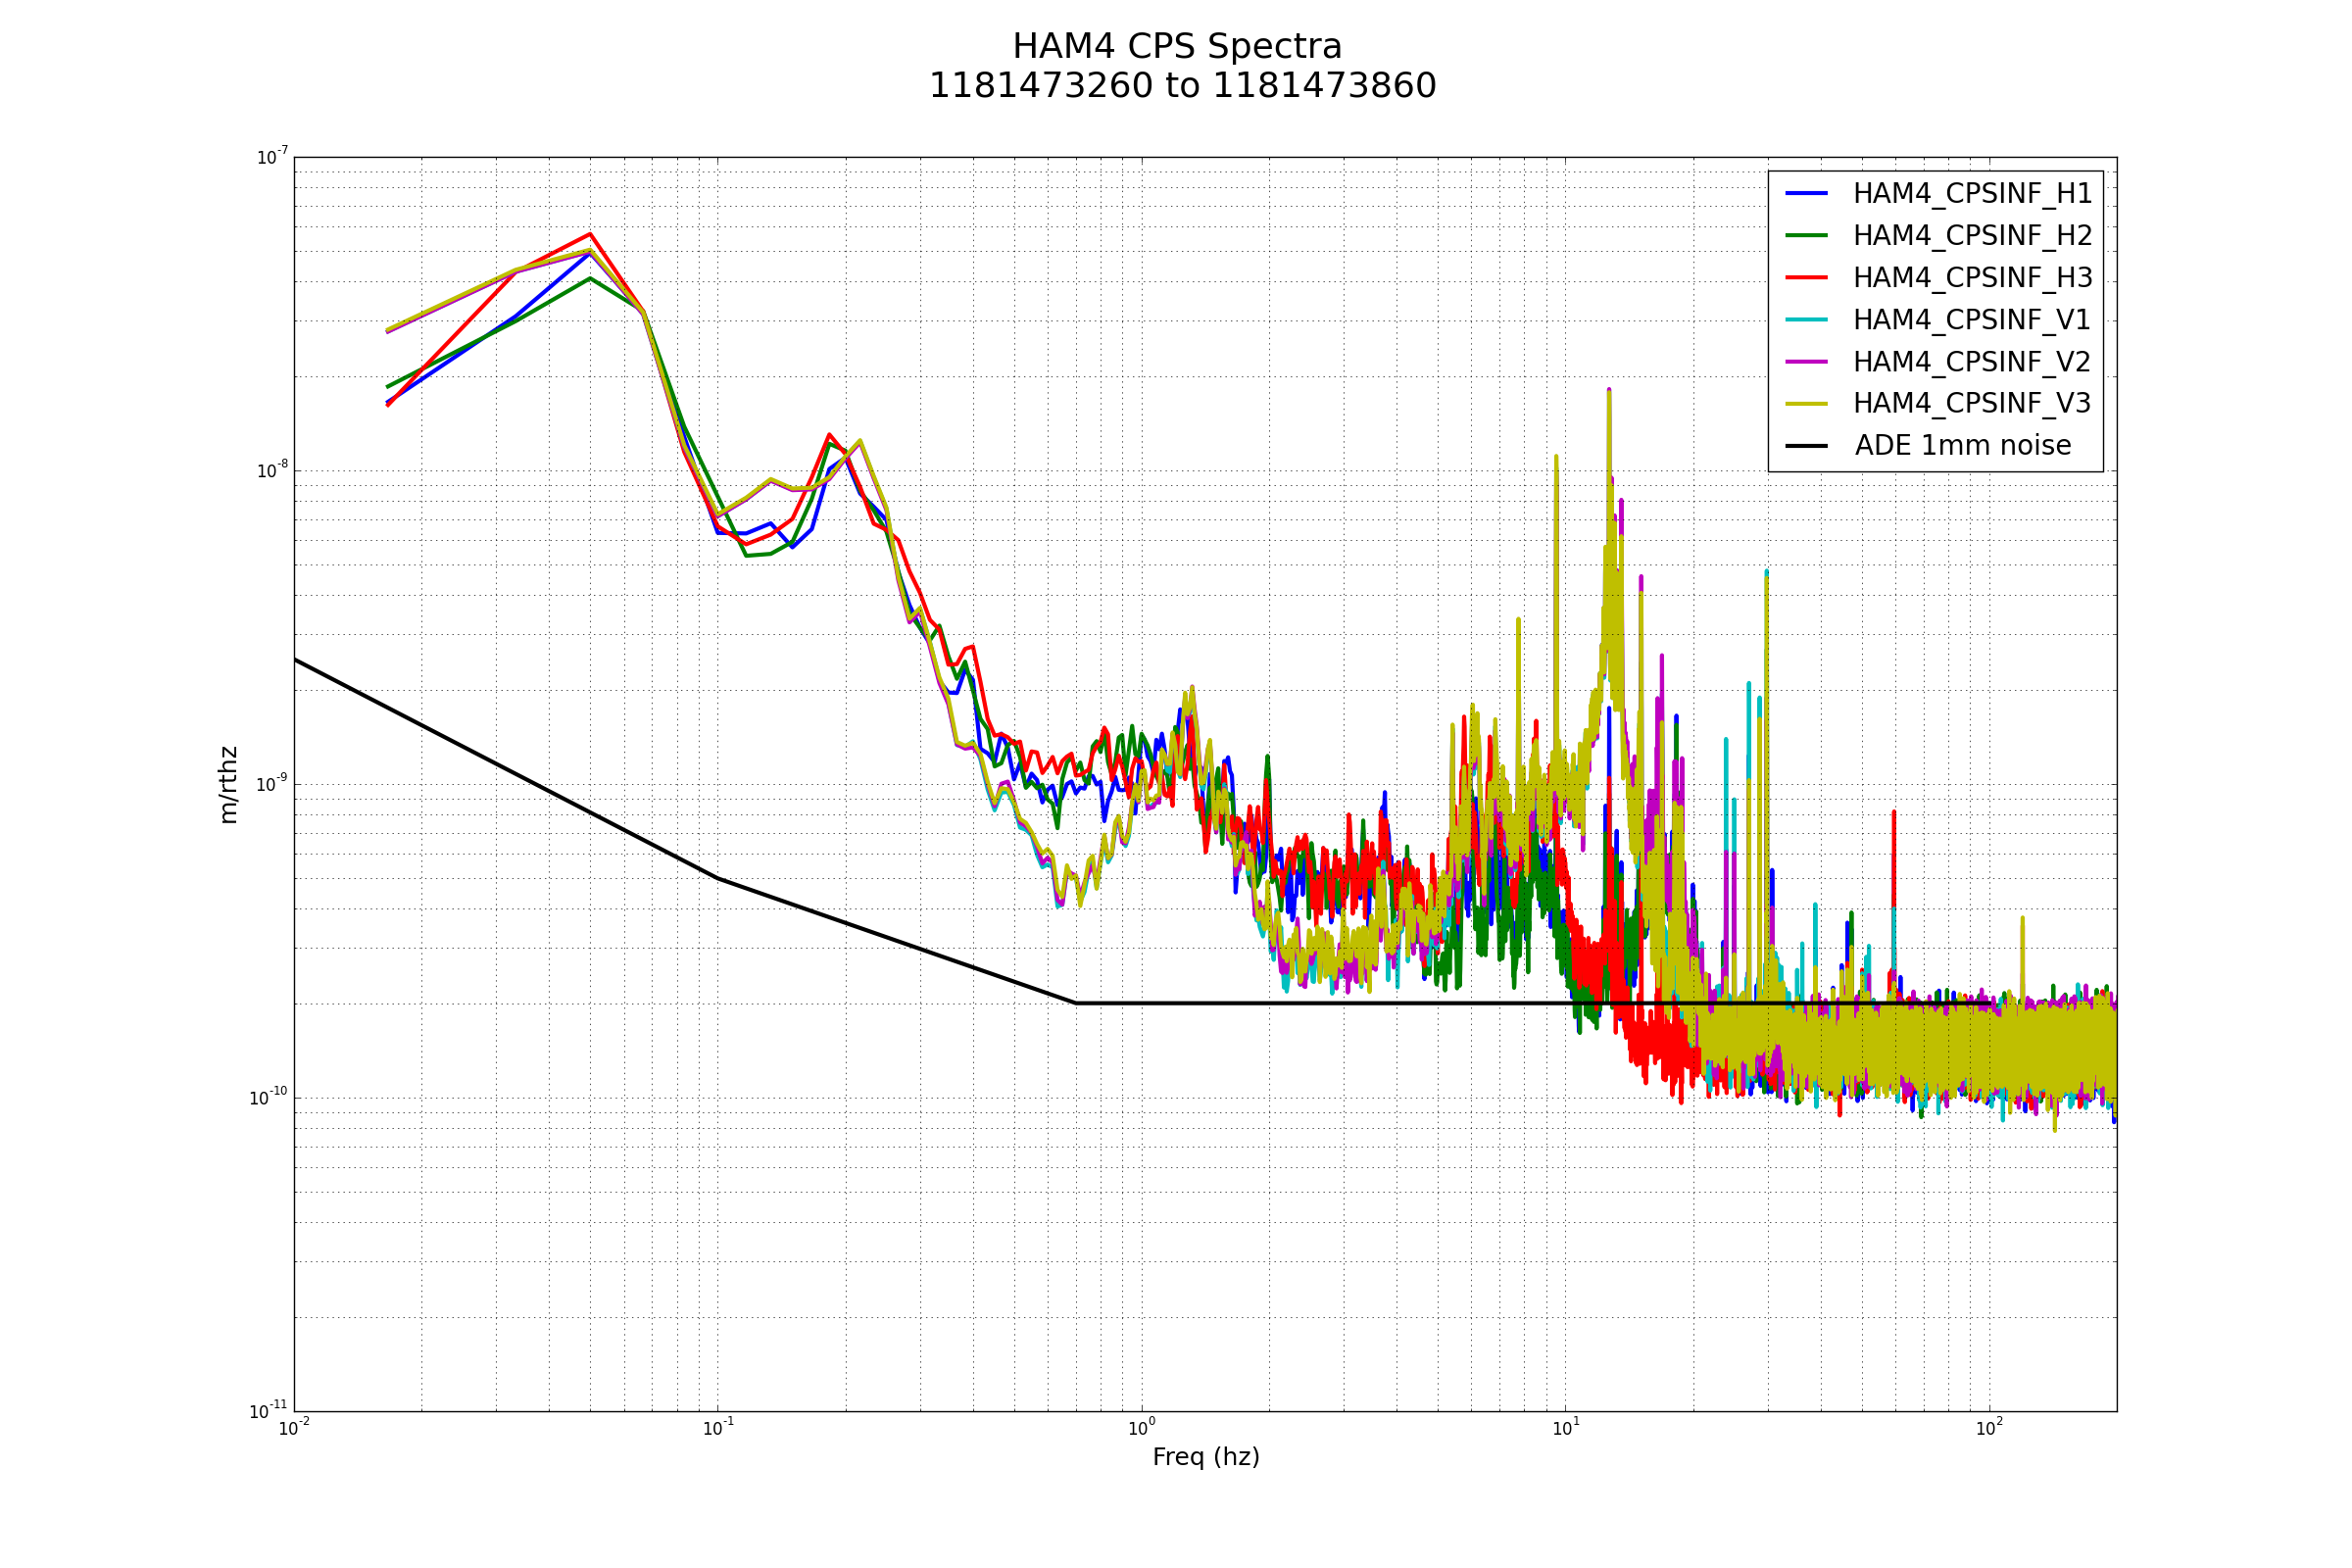The height and width of the screenshot is (1568, 2352).
Task: Click the 10^-11 y-axis tick label
Action: coord(268,1411)
